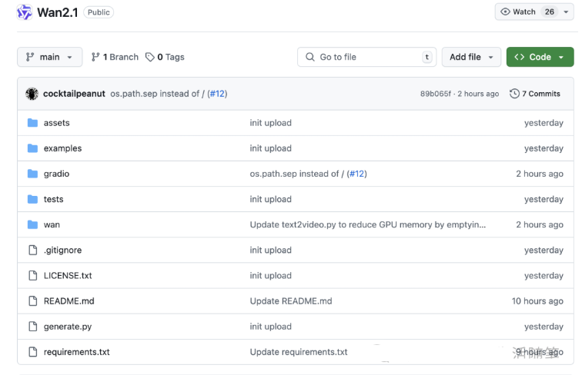Viewport: 582px width, 375px height.
Task: Expand the Add file dropdown
Action: coord(471,57)
